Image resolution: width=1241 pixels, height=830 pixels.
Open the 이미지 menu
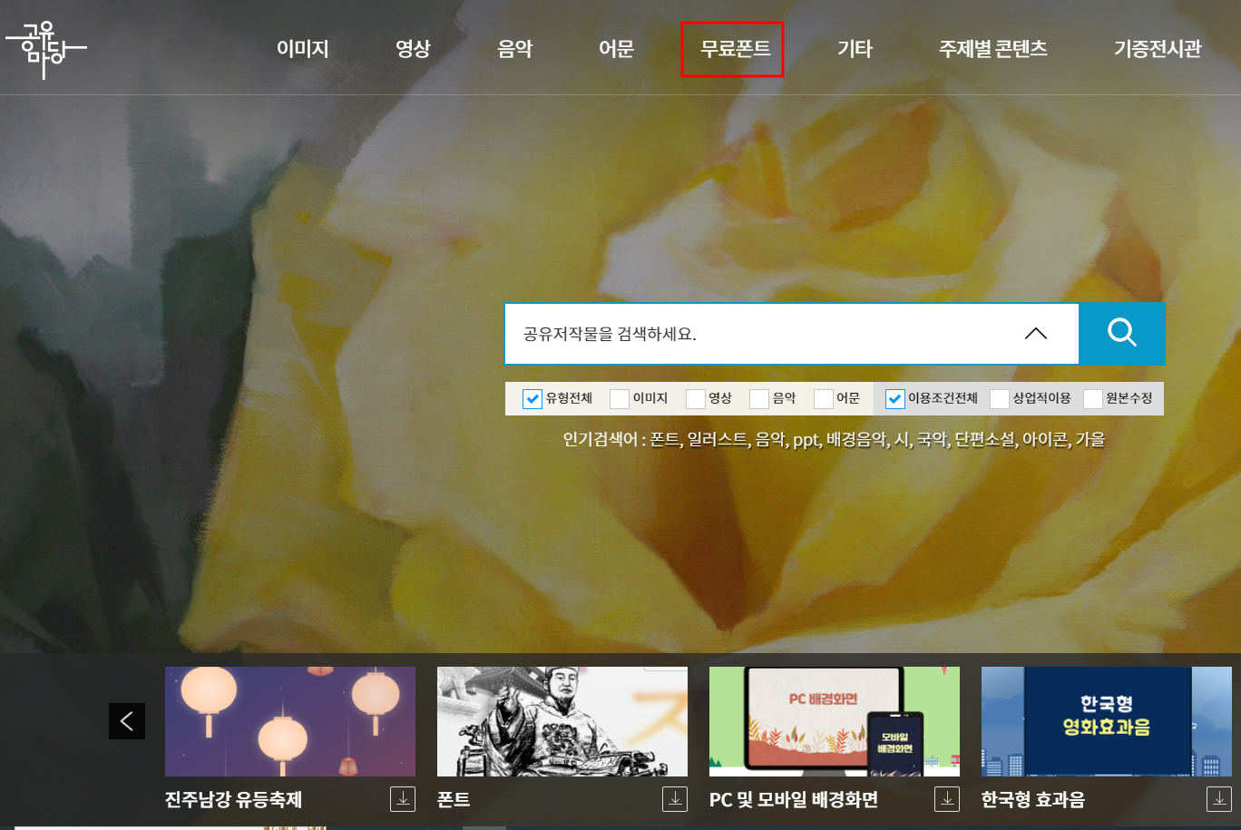pos(303,49)
